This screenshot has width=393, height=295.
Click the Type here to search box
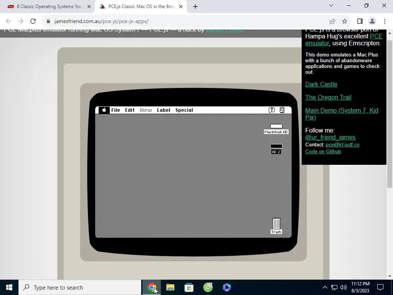(x=80, y=287)
